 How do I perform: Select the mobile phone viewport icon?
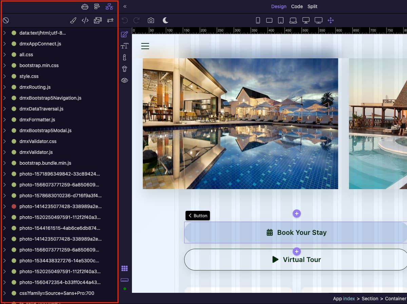(258, 20)
